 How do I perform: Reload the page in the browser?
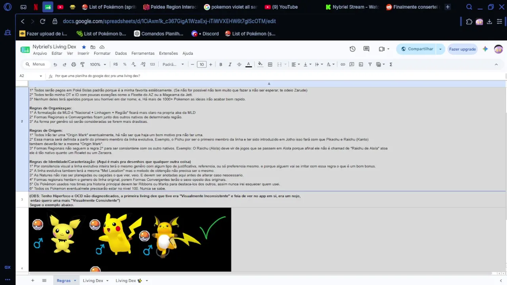43,21
